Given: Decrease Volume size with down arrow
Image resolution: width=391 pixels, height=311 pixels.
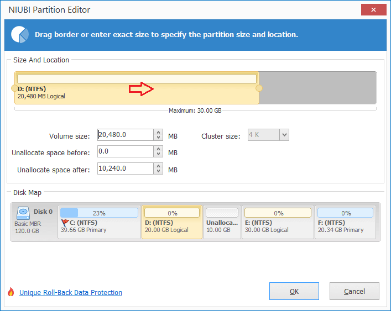Looking at the screenshot, I should tap(158, 138).
